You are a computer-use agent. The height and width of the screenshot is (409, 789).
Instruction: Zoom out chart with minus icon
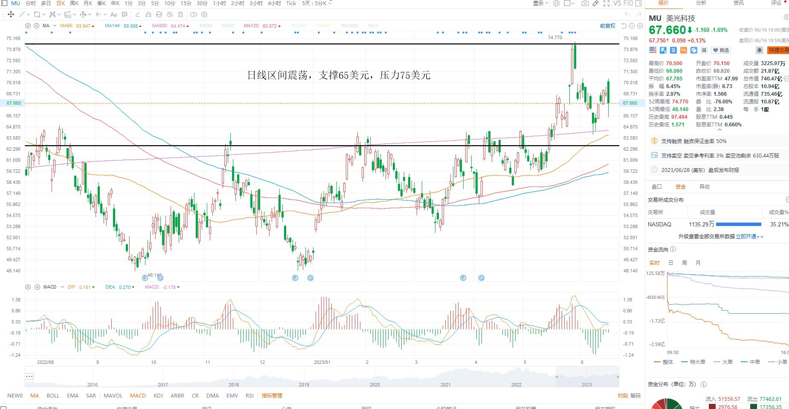(x=632, y=26)
